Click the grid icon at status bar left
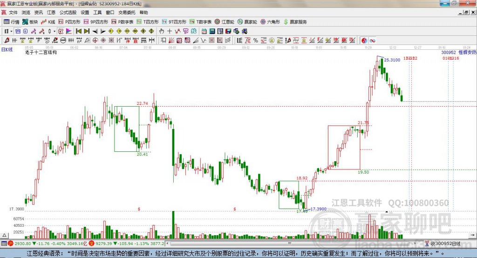 (x=4, y=244)
